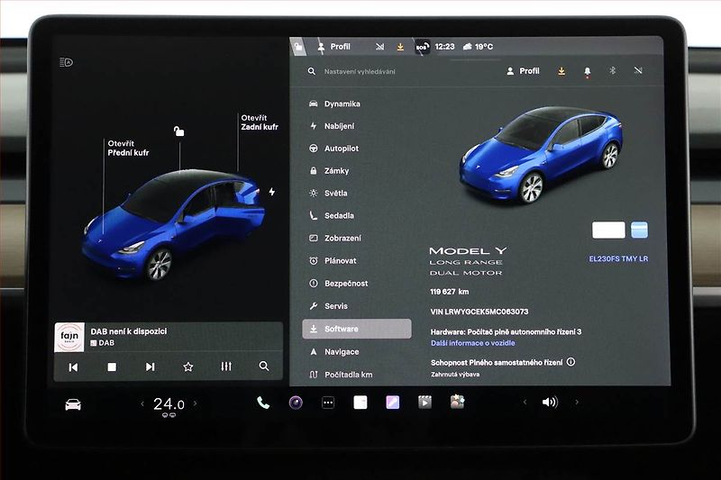This screenshot has height=480, width=721.
Task: Decrease temperature with left arrow
Action: point(142,403)
